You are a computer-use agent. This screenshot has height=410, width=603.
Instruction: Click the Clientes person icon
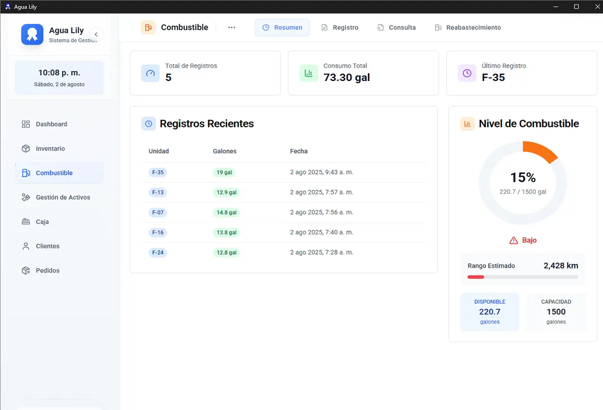(x=26, y=246)
